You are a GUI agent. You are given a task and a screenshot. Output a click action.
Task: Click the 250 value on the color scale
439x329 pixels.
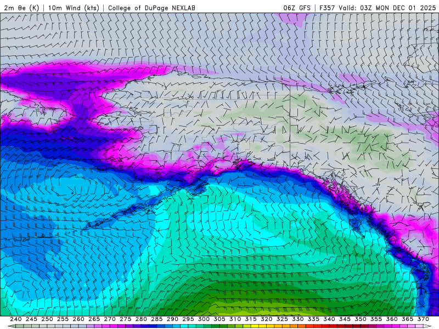47,319
